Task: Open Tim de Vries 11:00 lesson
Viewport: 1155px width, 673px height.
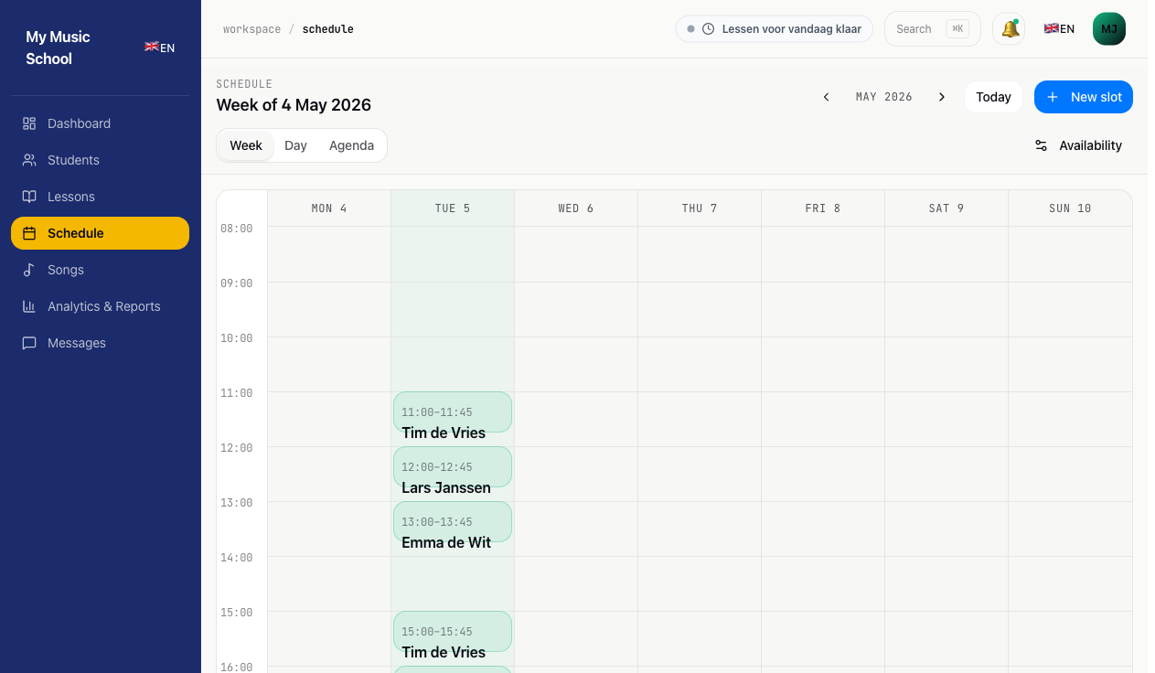Action: click(x=453, y=412)
